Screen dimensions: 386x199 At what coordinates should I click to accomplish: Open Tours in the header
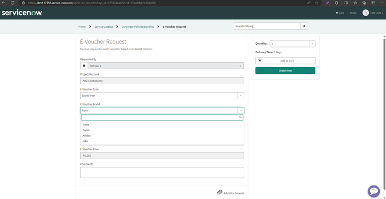[353, 13]
